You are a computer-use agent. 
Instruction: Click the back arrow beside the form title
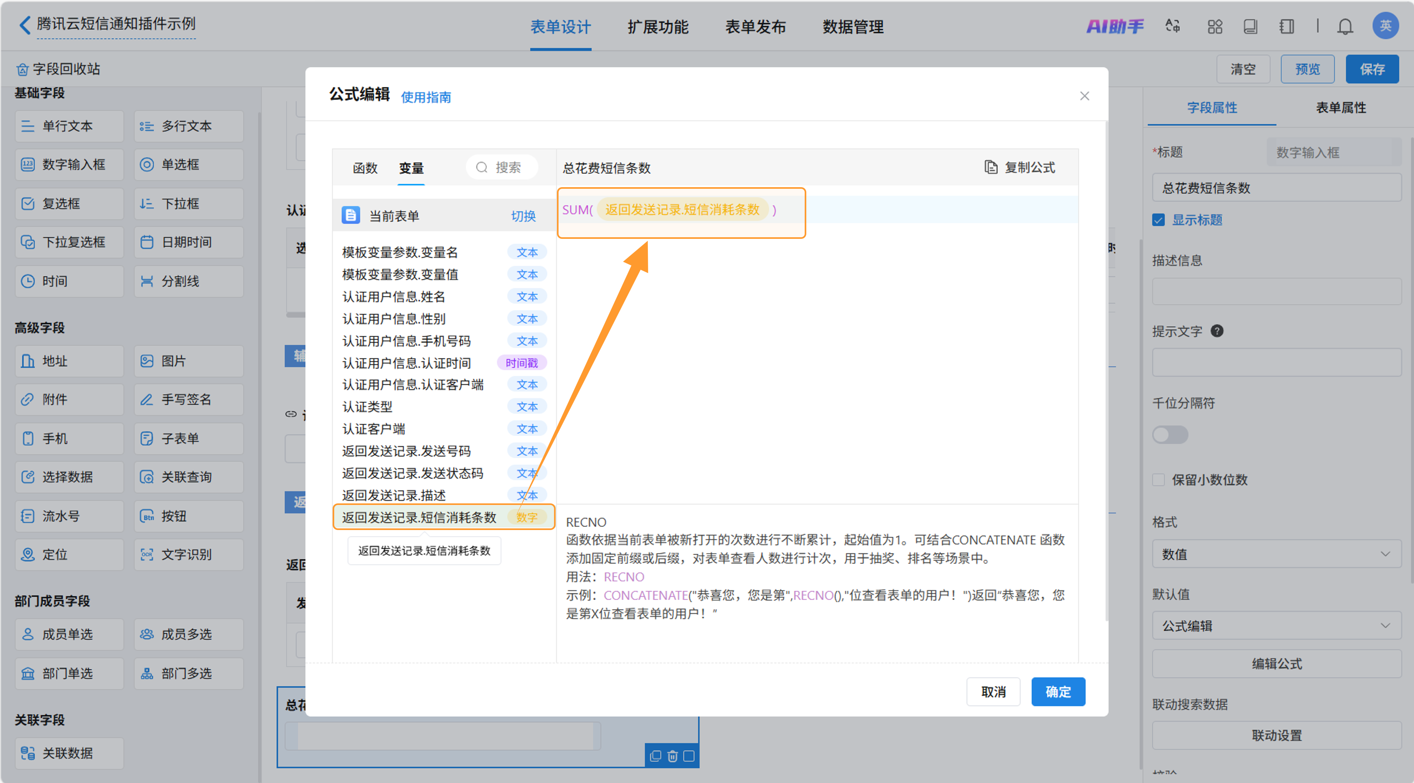click(x=24, y=25)
